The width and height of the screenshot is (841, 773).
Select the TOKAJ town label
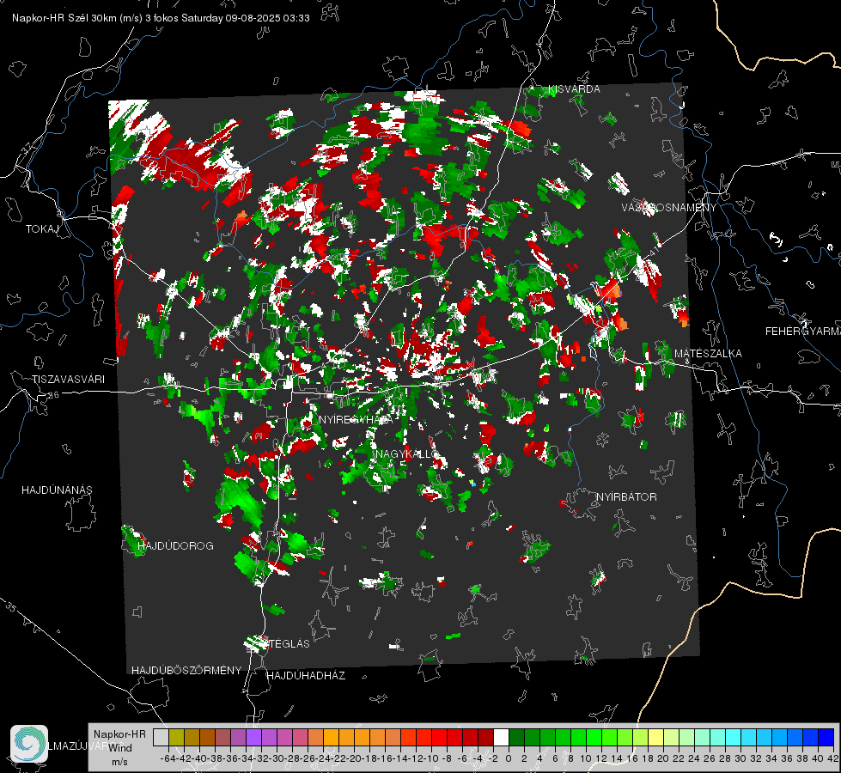42,229
